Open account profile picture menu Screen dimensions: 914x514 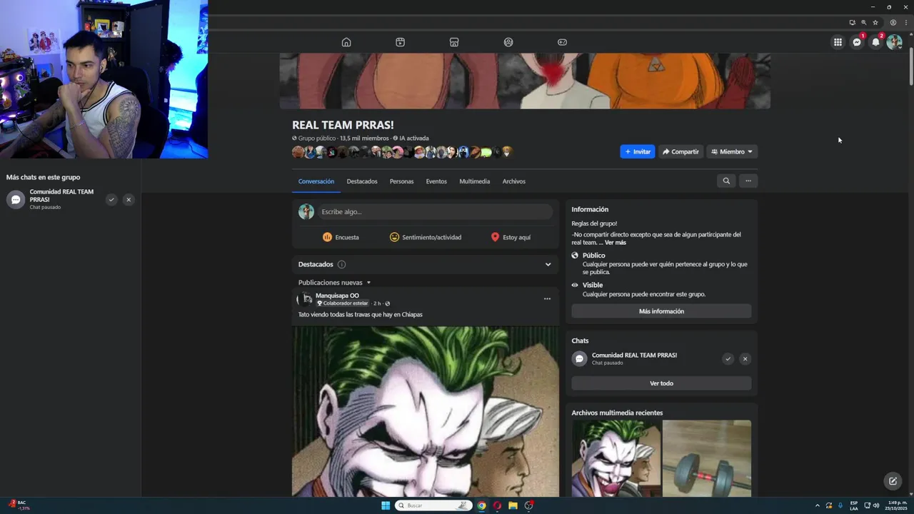point(894,42)
